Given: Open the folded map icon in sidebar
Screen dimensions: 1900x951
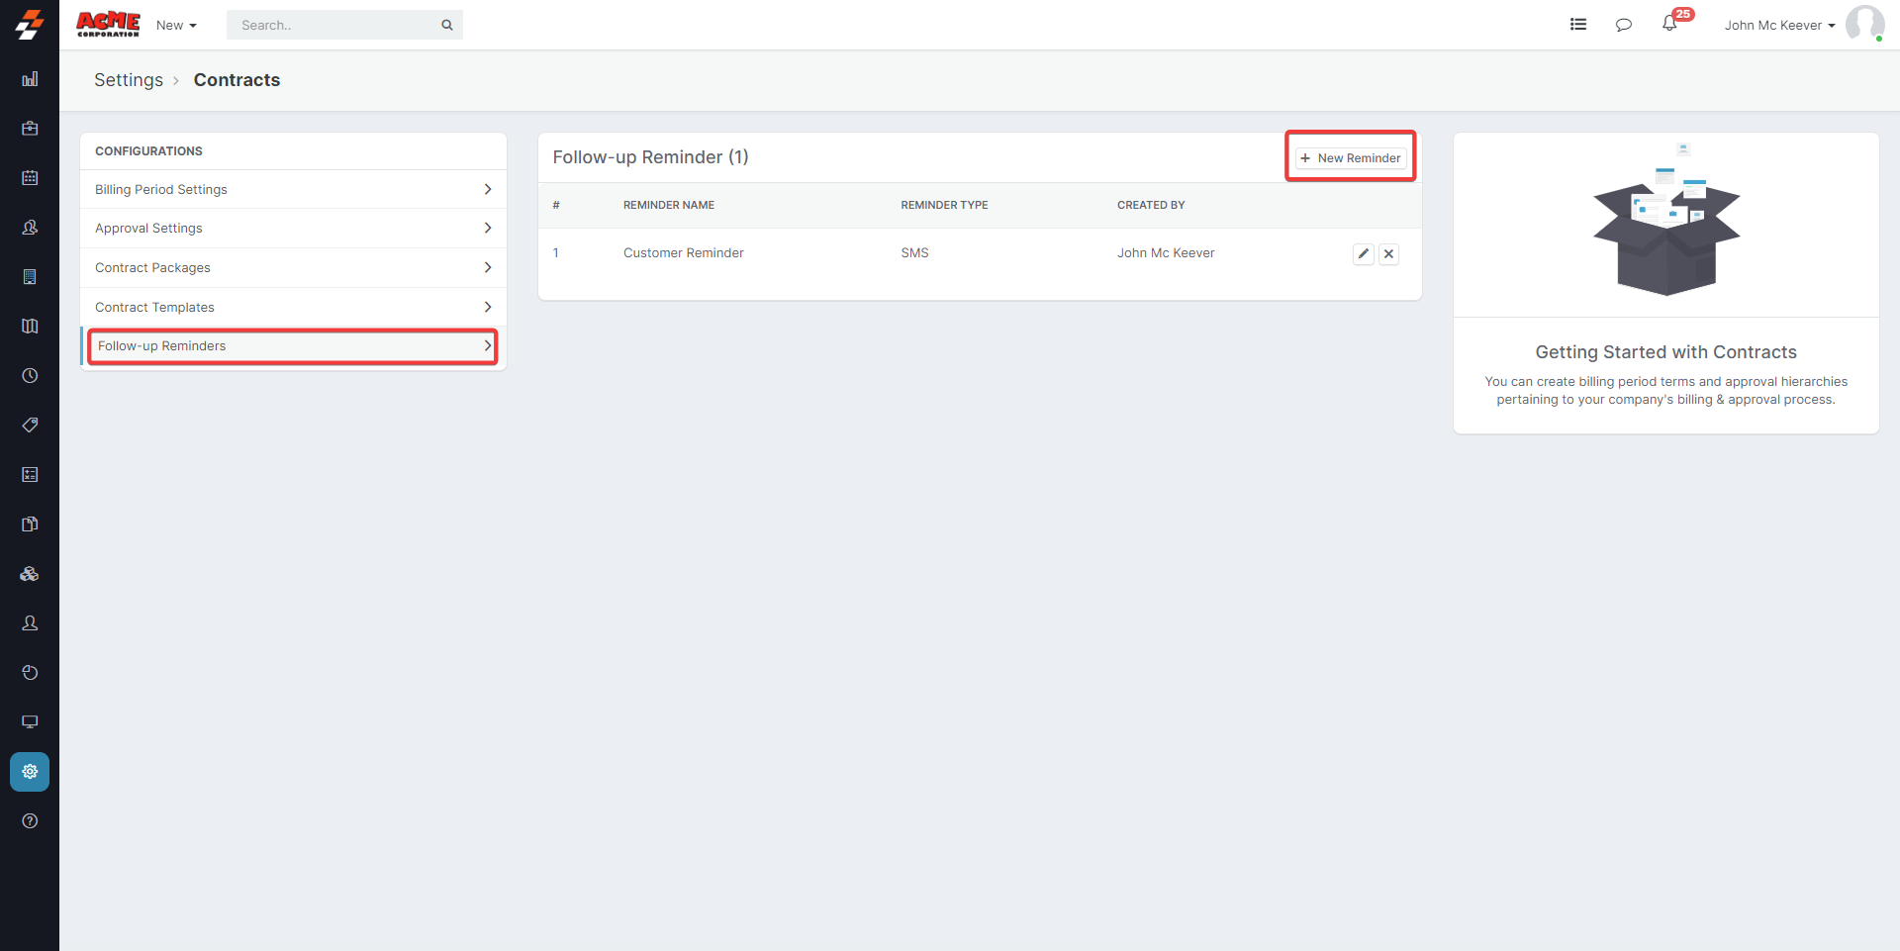Looking at the screenshot, I should (x=30, y=327).
